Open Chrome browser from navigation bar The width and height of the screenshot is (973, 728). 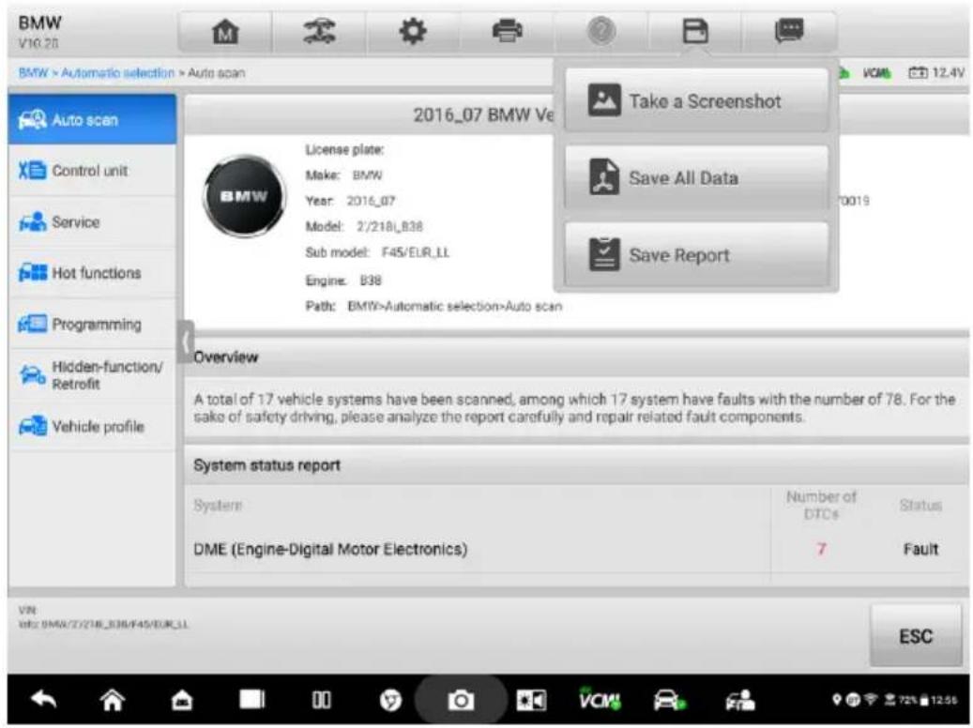(390, 701)
